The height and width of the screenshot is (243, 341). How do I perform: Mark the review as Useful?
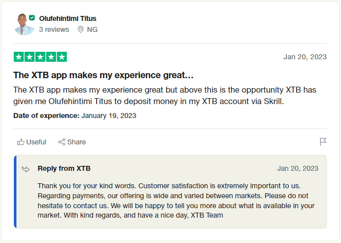36,142
